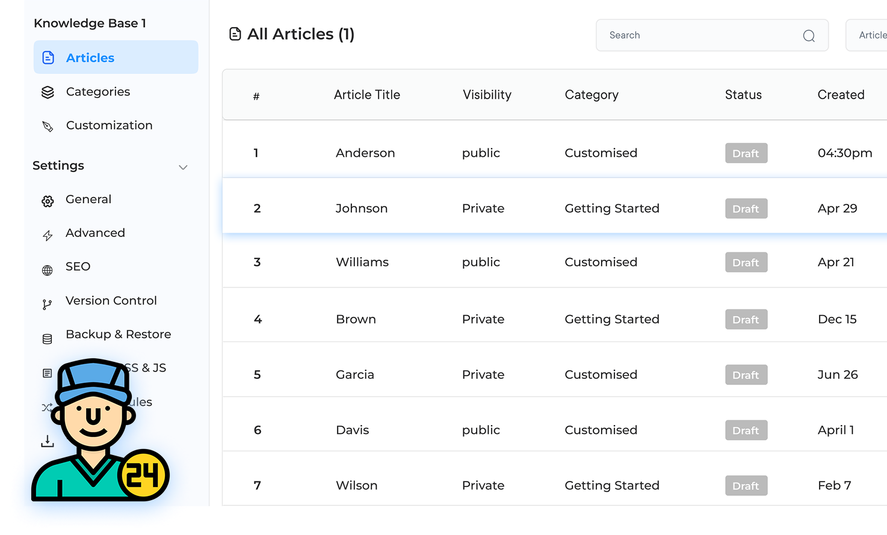The height and width of the screenshot is (535, 887).
Task: Click the magnifier icon in the search bar
Action: 808,35
